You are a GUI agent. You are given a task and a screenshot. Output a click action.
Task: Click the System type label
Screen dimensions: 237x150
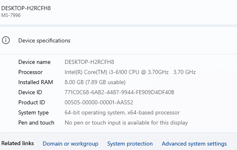[x=33, y=112]
